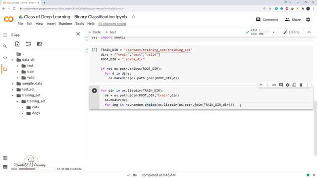Open the terminal sidebar icon
The image size is (317, 178).
(x=5, y=167)
